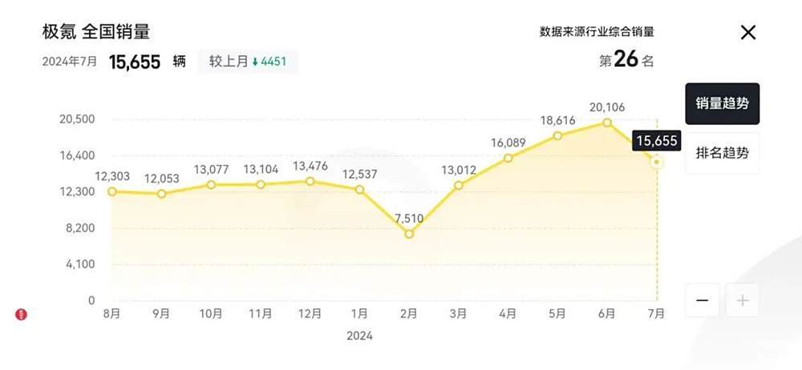This screenshot has width=802, height=370.
Task: Click the 第26名 ranking text
Action: coord(626,60)
